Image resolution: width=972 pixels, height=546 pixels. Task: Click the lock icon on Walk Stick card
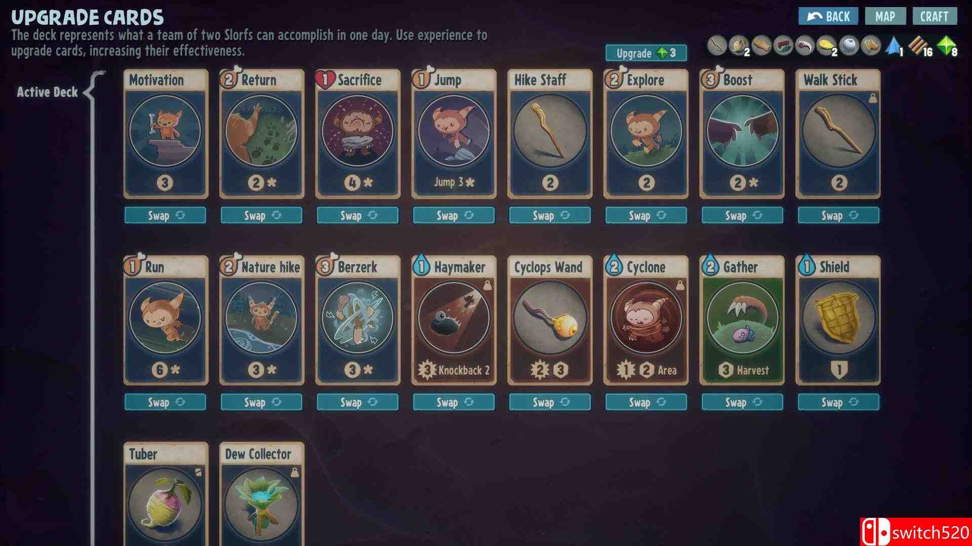[x=872, y=100]
